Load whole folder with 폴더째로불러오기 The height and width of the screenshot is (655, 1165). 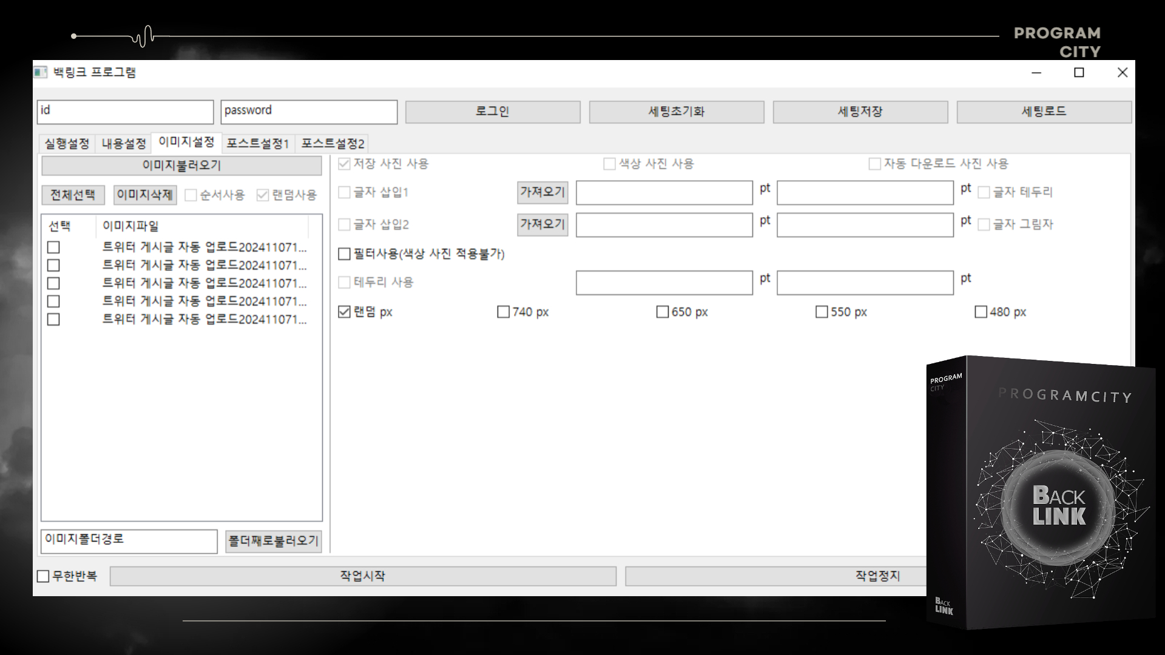274,541
